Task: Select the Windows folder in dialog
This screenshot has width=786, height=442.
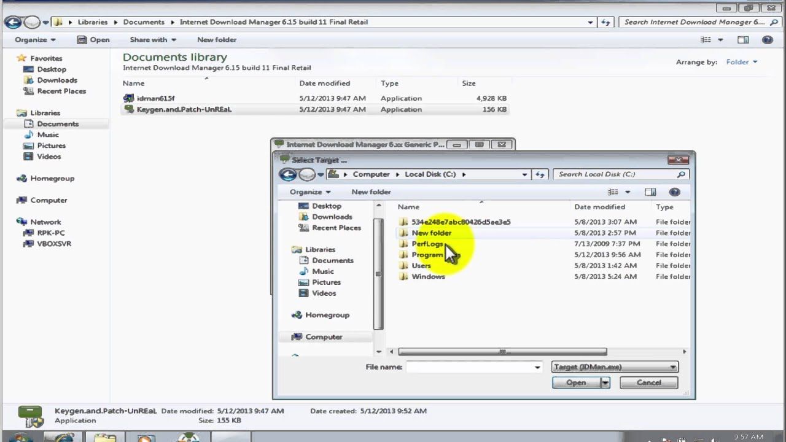Action: coord(428,277)
